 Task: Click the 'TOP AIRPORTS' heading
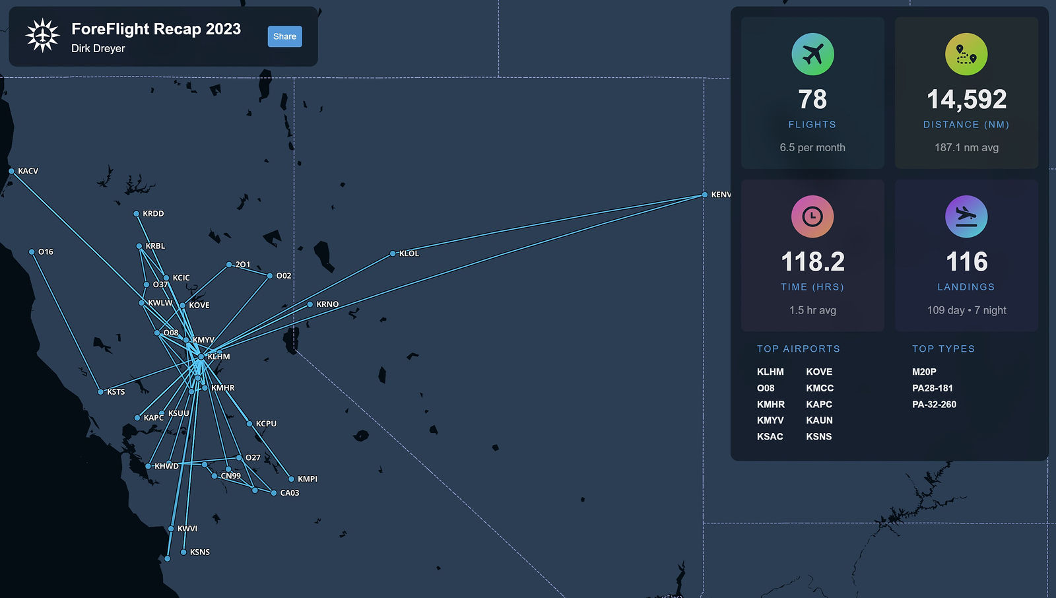coord(799,349)
